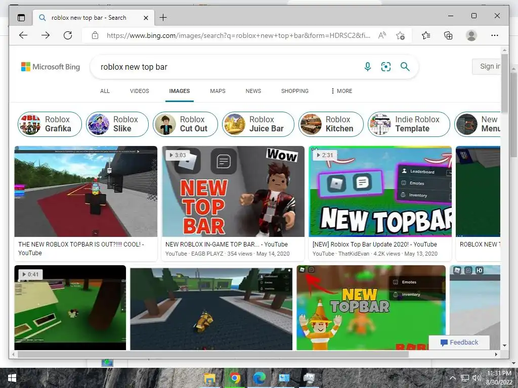This screenshot has width=518, height=388.
Task: Click the browser Forward arrow
Action: coord(46,35)
